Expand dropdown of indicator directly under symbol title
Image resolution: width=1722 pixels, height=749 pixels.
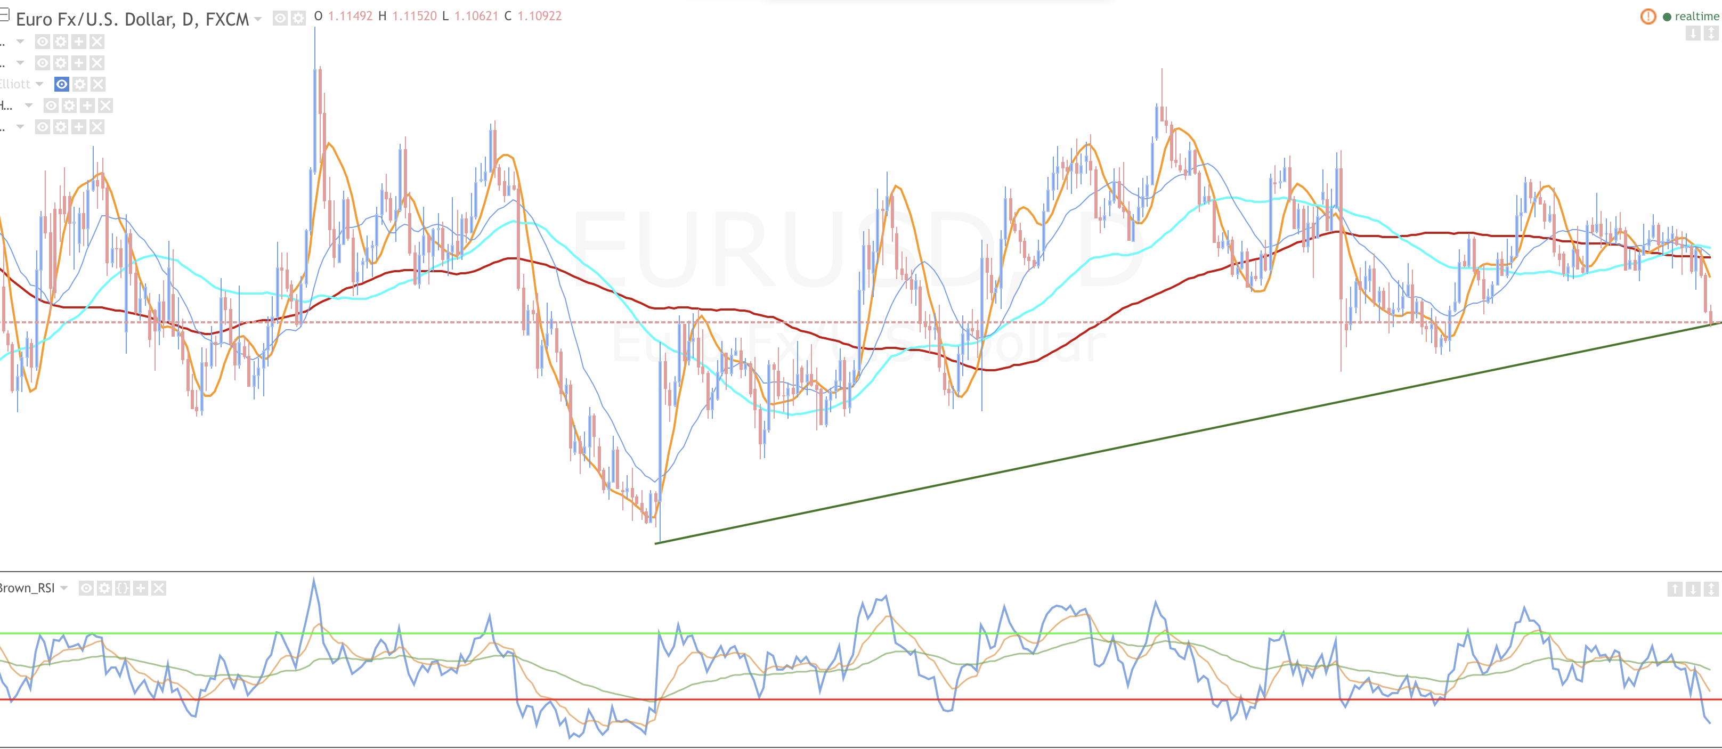20,42
